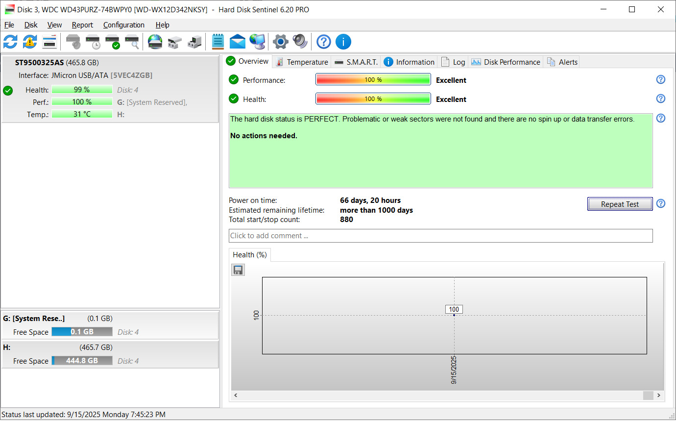The width and height of the screenshot is (676, 421).
Task: Click the blue envelope e-mail toolbar icon
Action: tap(238, 42)
